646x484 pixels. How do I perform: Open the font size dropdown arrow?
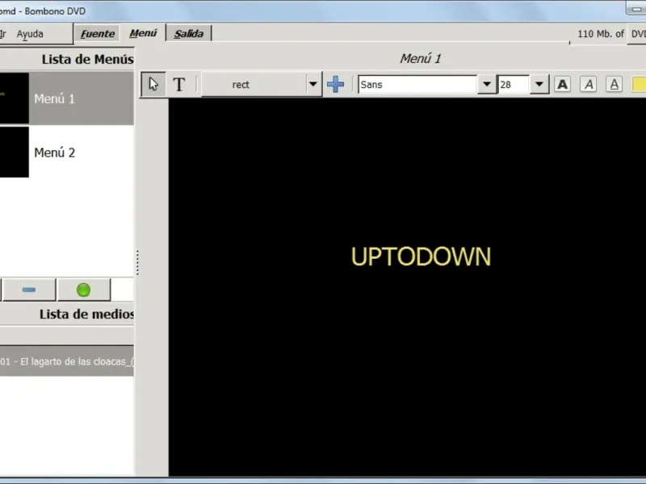click(x=539, y=85)
